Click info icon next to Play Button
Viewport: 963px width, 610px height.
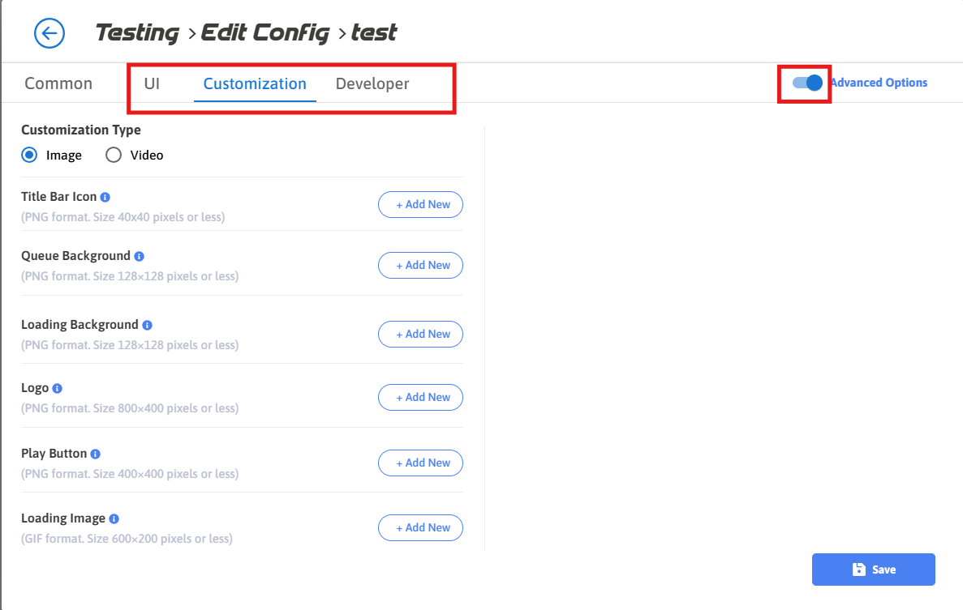(96, 454)
